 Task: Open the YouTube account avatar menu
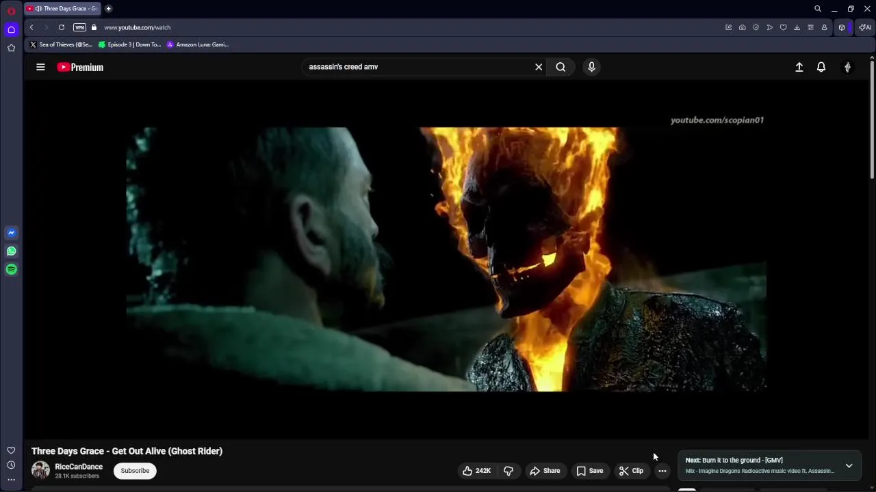[847, 67]
